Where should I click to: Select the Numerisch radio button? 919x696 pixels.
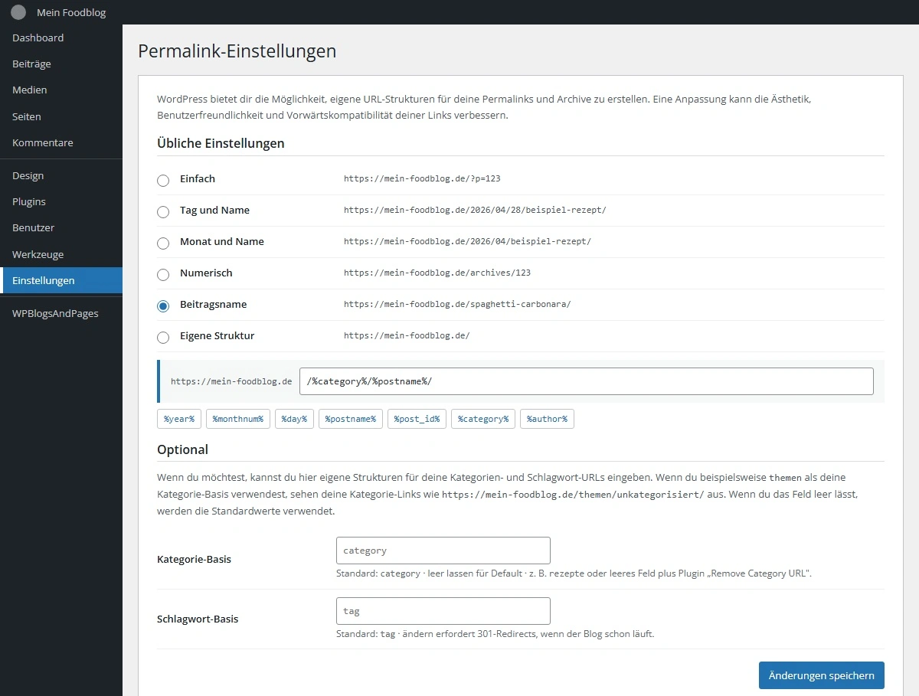click(163, 275)
